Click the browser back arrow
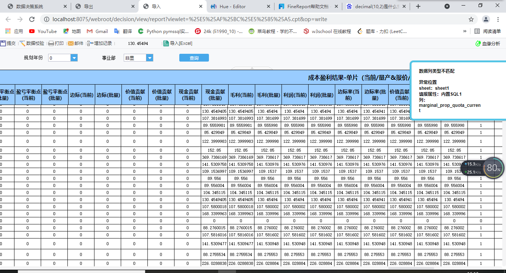Viewport: 506px width, 273px height. 9,19
